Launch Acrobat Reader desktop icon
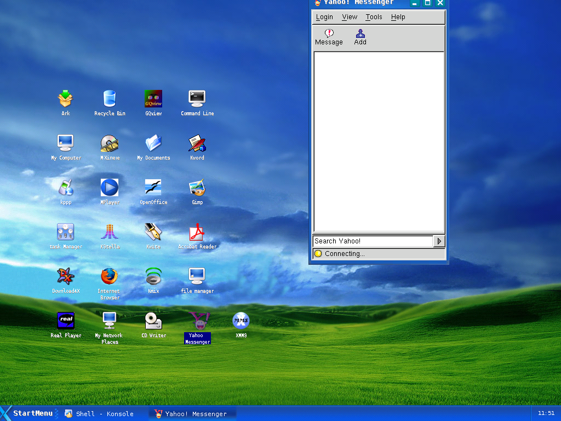The image size is (561, 421). pyautogui.click(x=197, y=232)
